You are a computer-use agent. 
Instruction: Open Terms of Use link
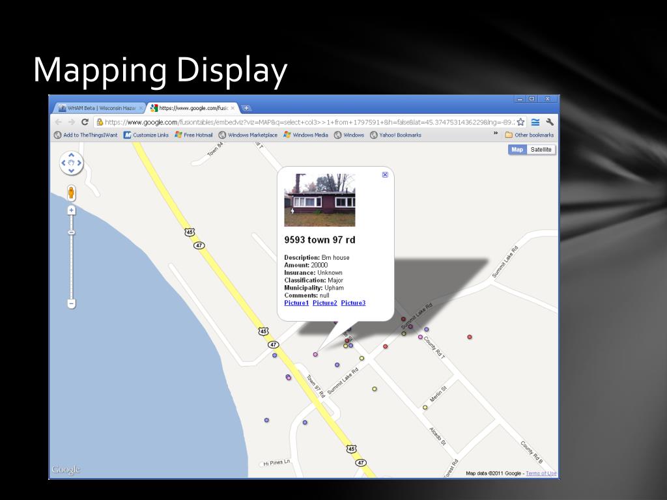tap(541, 473)
